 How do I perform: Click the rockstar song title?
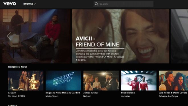pyautogui.click(x=125, y=96)
